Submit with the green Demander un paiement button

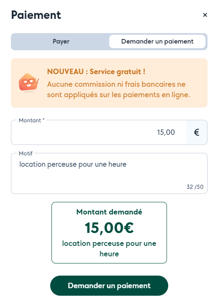tap(109, 286)
